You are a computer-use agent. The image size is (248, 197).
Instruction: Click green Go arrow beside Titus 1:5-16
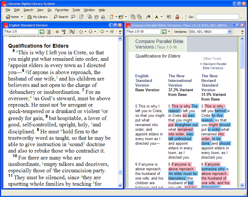click(164, 32)
